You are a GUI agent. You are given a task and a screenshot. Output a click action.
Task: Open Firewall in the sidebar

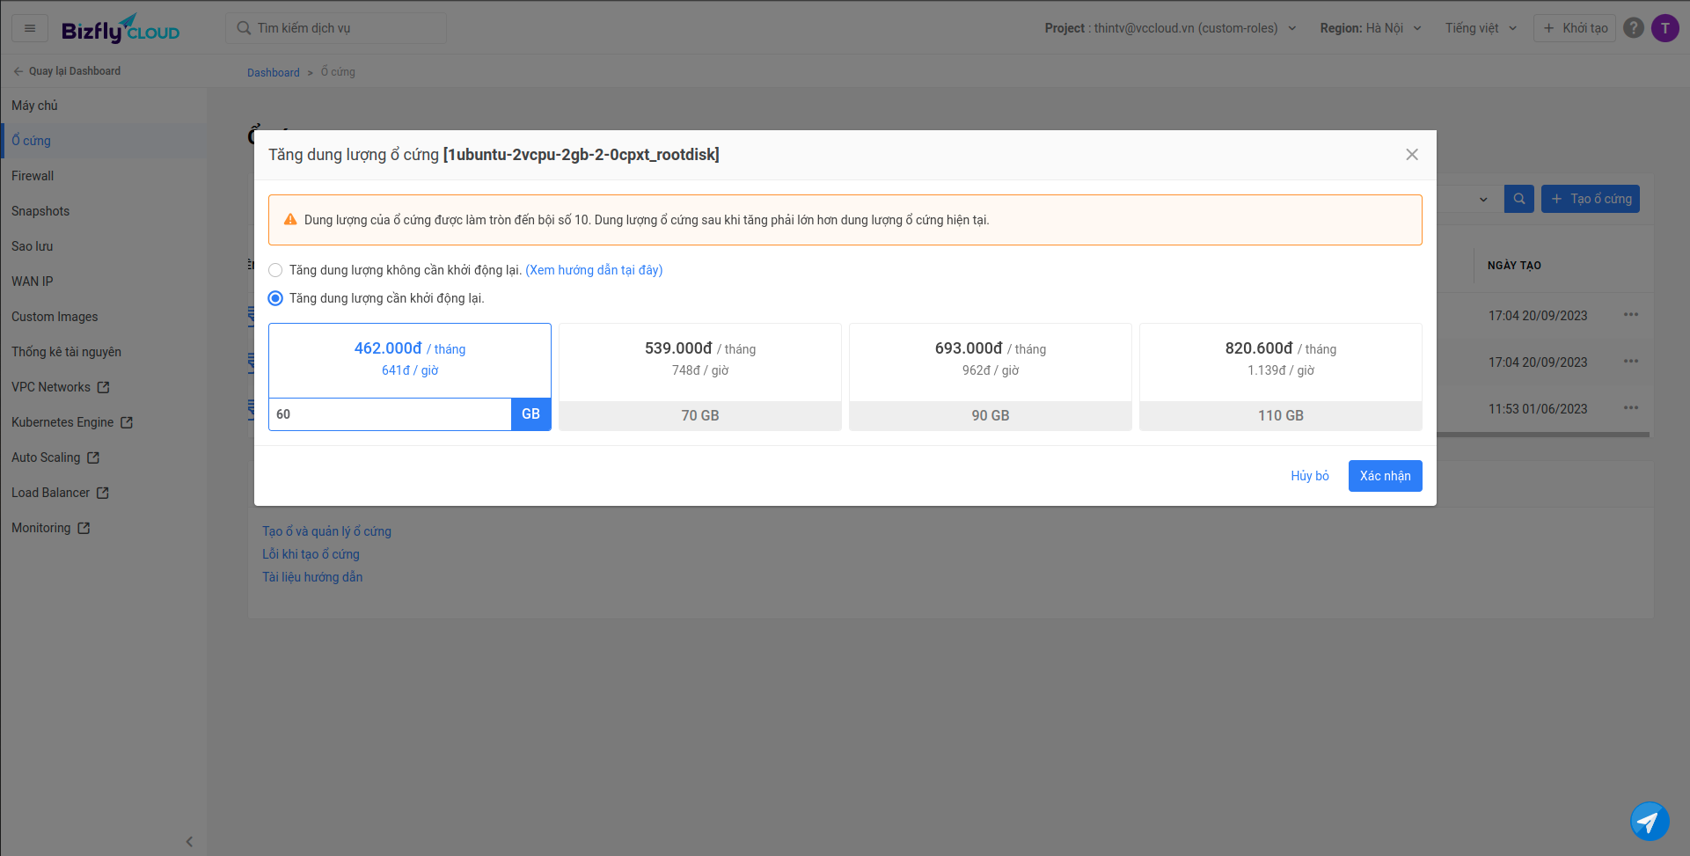pyautogui.click(x=33, y=176)
